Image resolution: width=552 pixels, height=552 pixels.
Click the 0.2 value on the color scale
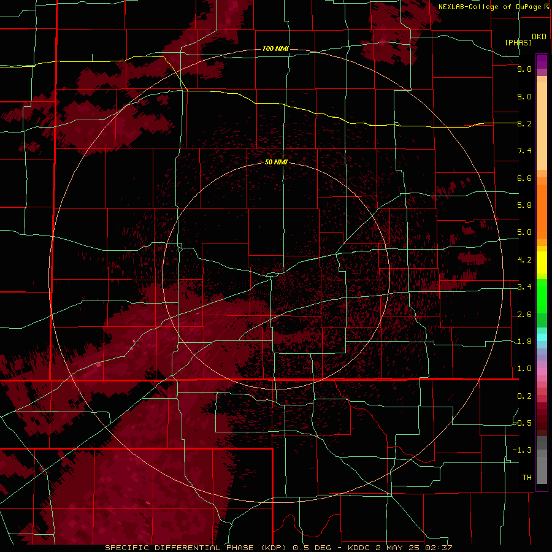pyautogui.click(x=524, y=396)
